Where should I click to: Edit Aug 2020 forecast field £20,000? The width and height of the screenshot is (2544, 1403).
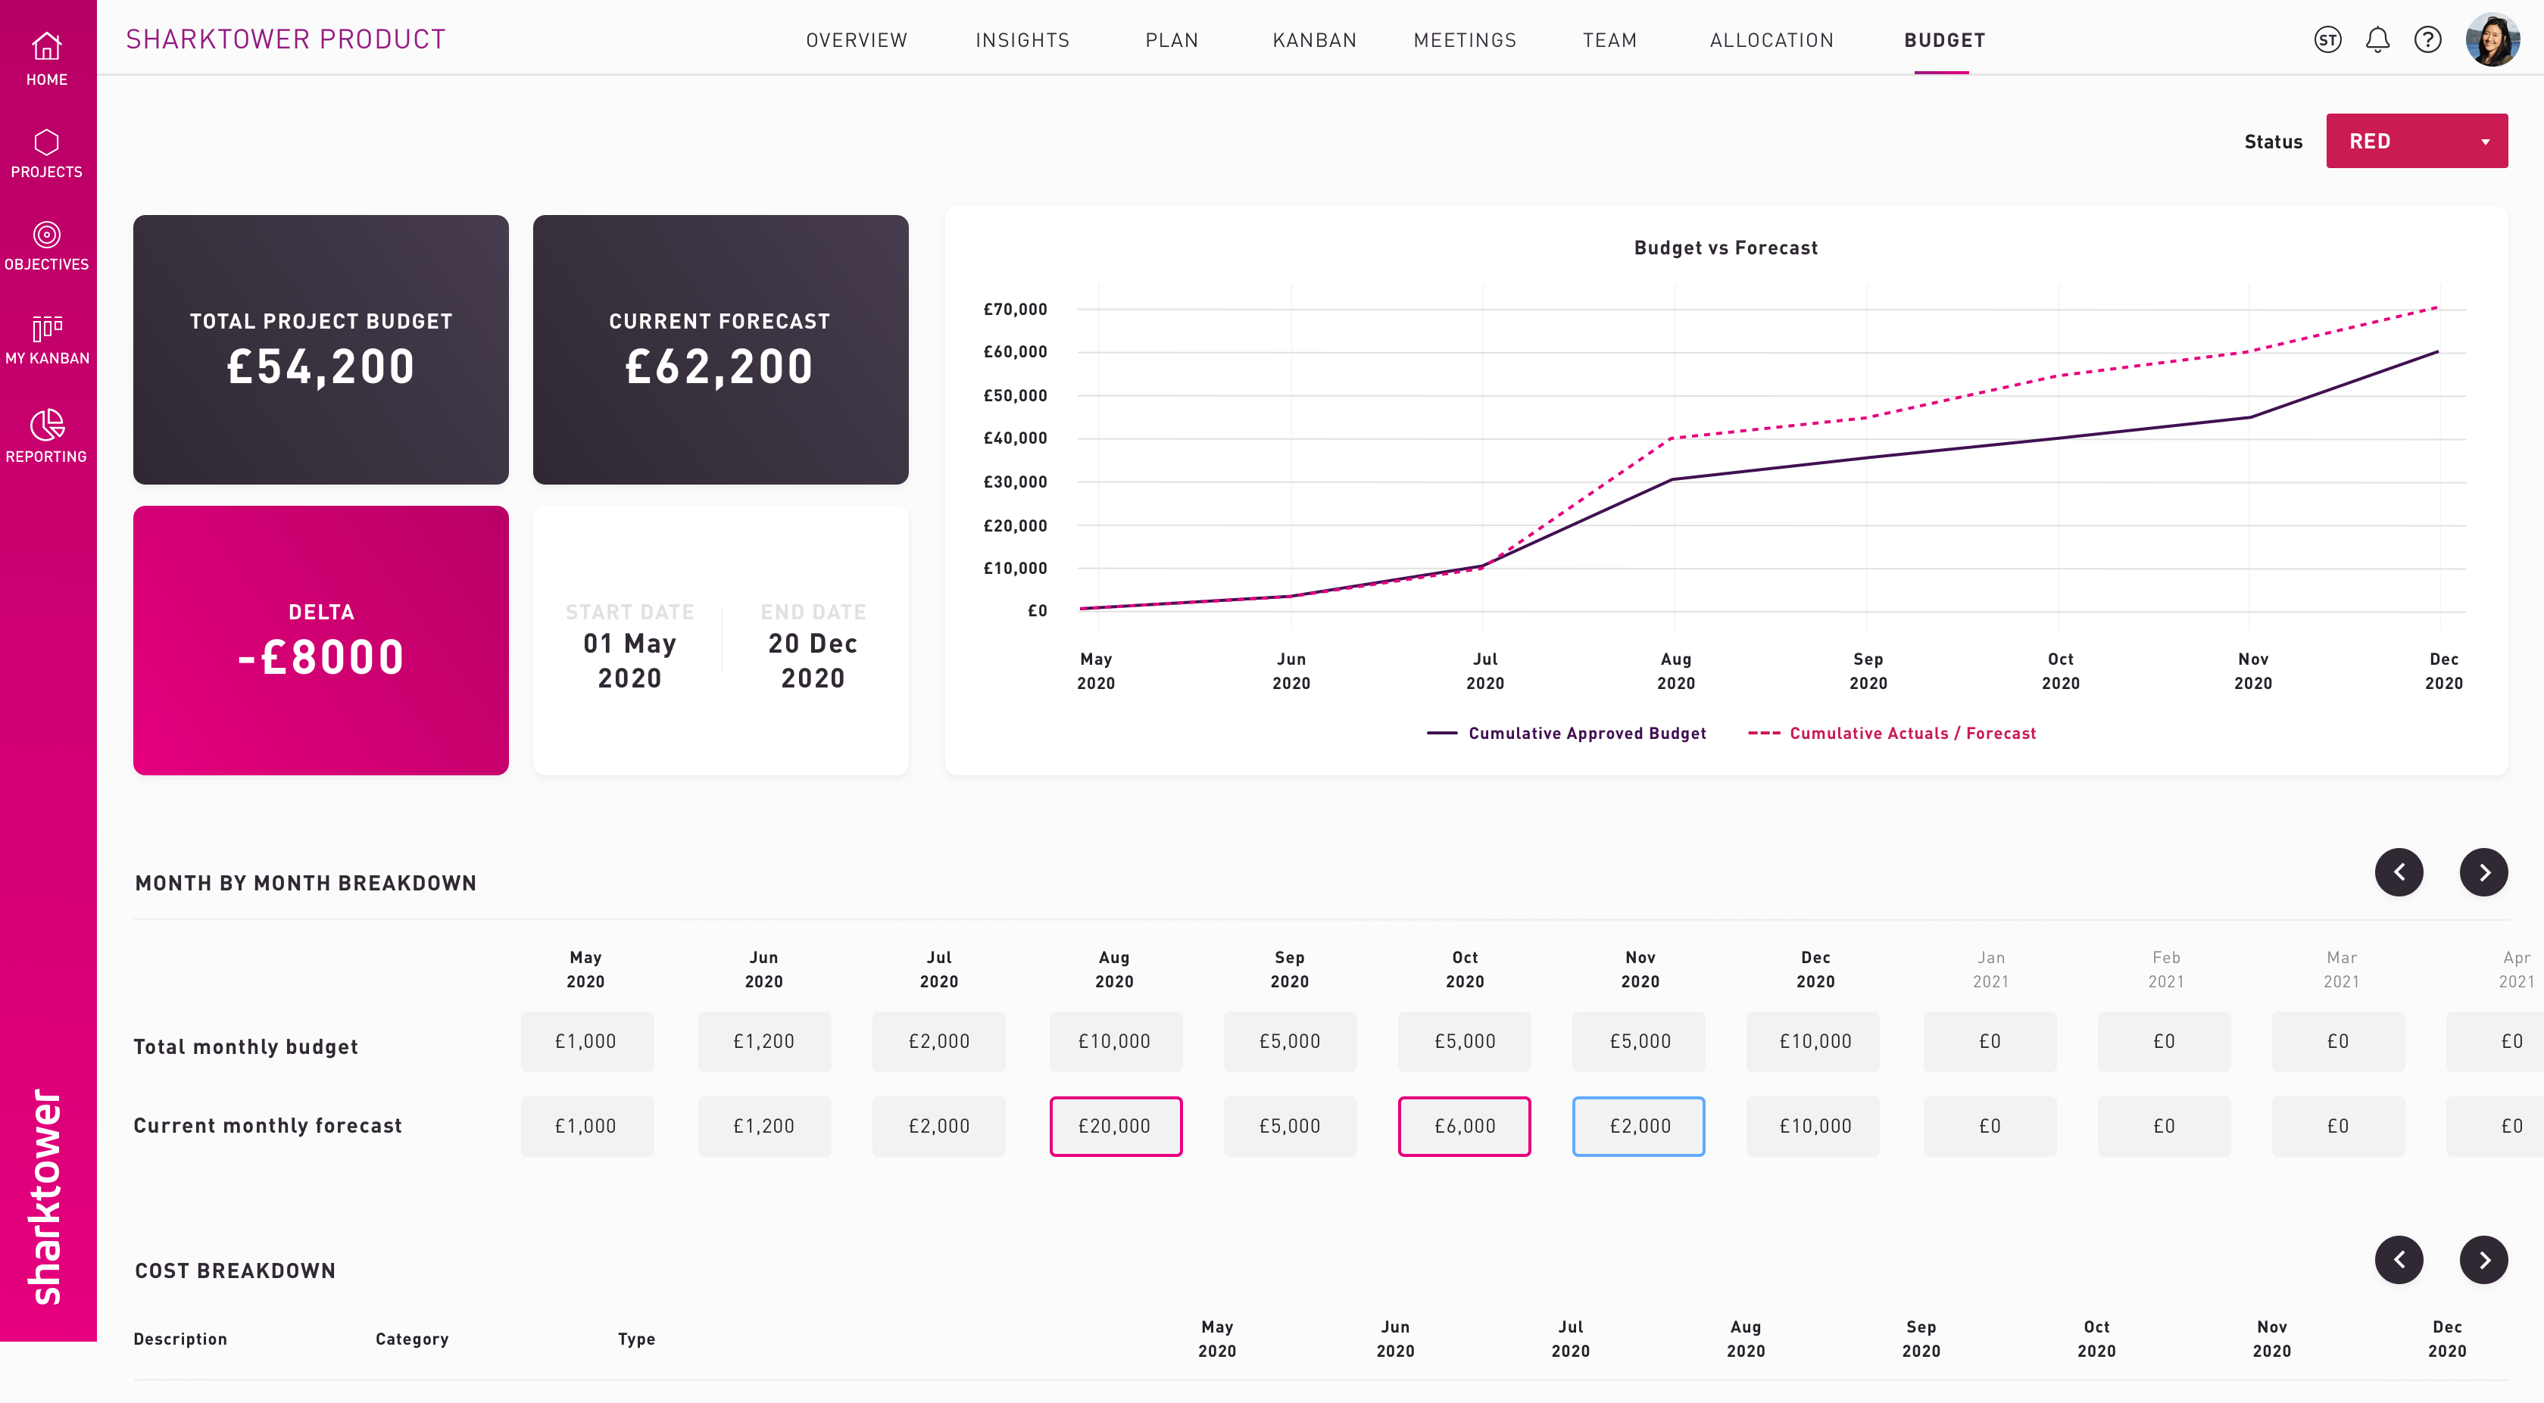pyautogui.click(x=1115, y=1126)
